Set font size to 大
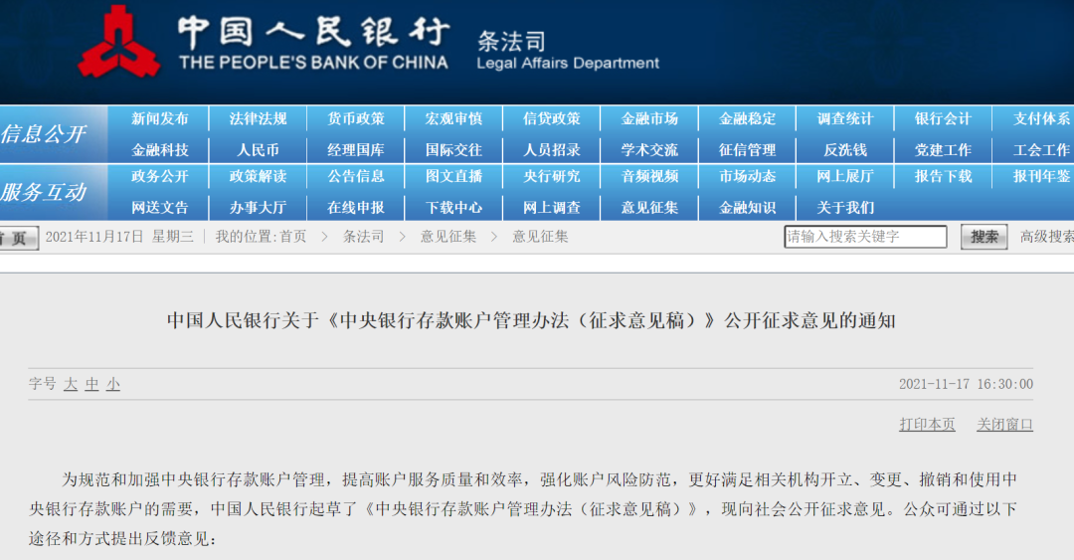1074x560 pixels. pyautogui.click(x=71, y=384)
